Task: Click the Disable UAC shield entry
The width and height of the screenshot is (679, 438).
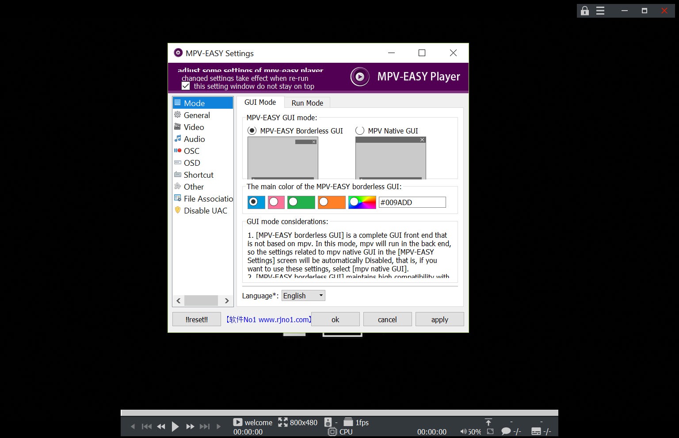Action: [x=205, y=210]
